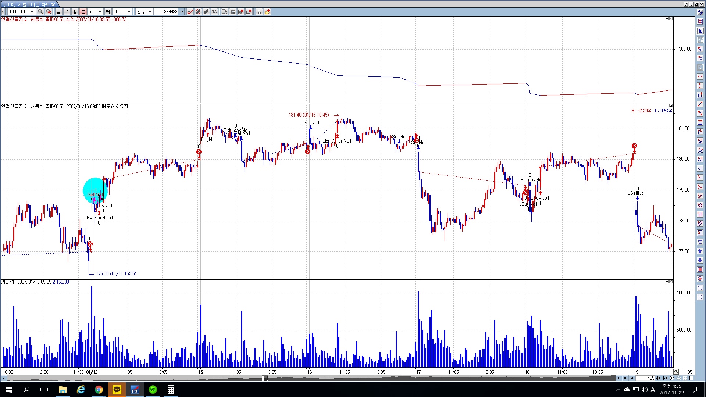Click the zoom magnifier icon beside the 11:05 time label
706x397 pixels.
(676, 372)
